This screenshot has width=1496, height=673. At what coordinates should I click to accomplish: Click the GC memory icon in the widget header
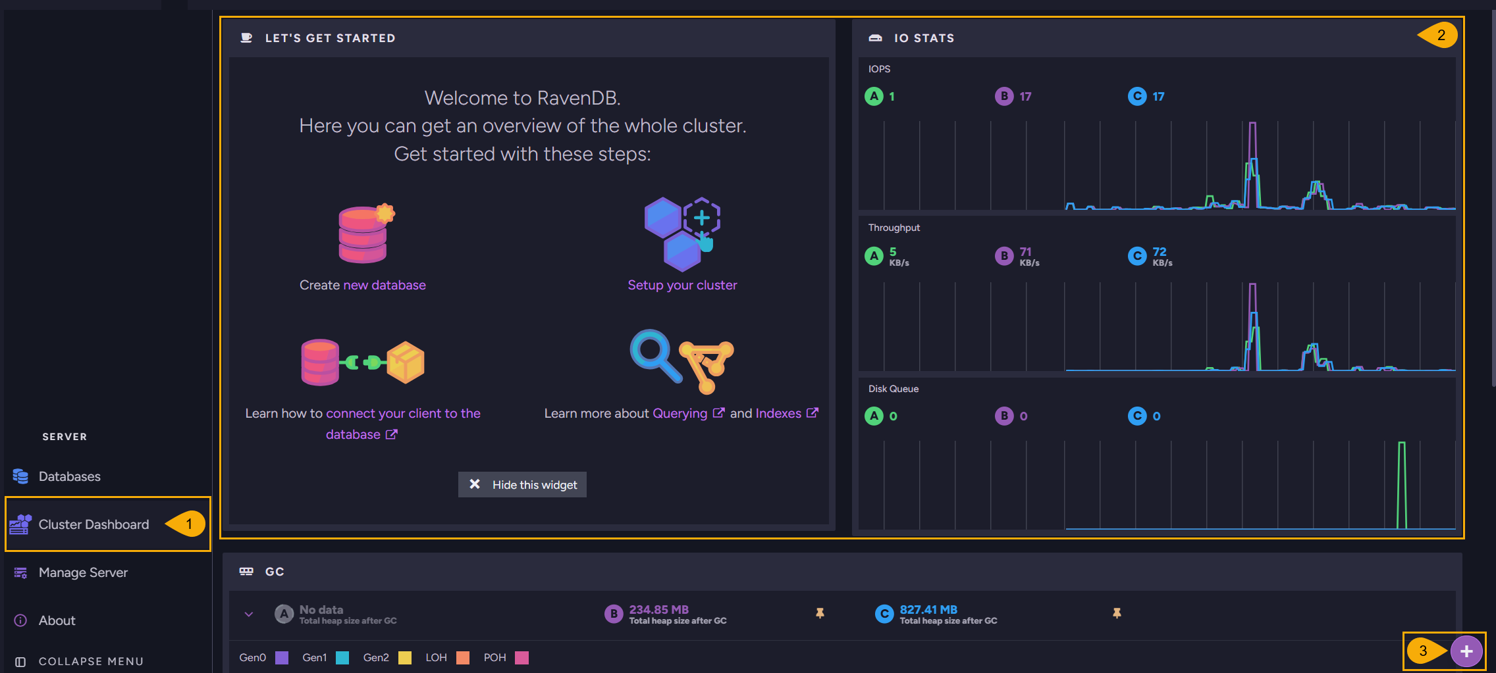(x=246, y=571)
